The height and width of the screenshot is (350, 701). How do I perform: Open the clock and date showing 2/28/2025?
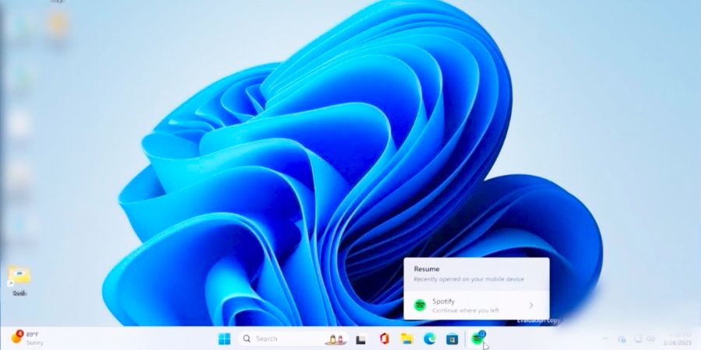point(677,339)
